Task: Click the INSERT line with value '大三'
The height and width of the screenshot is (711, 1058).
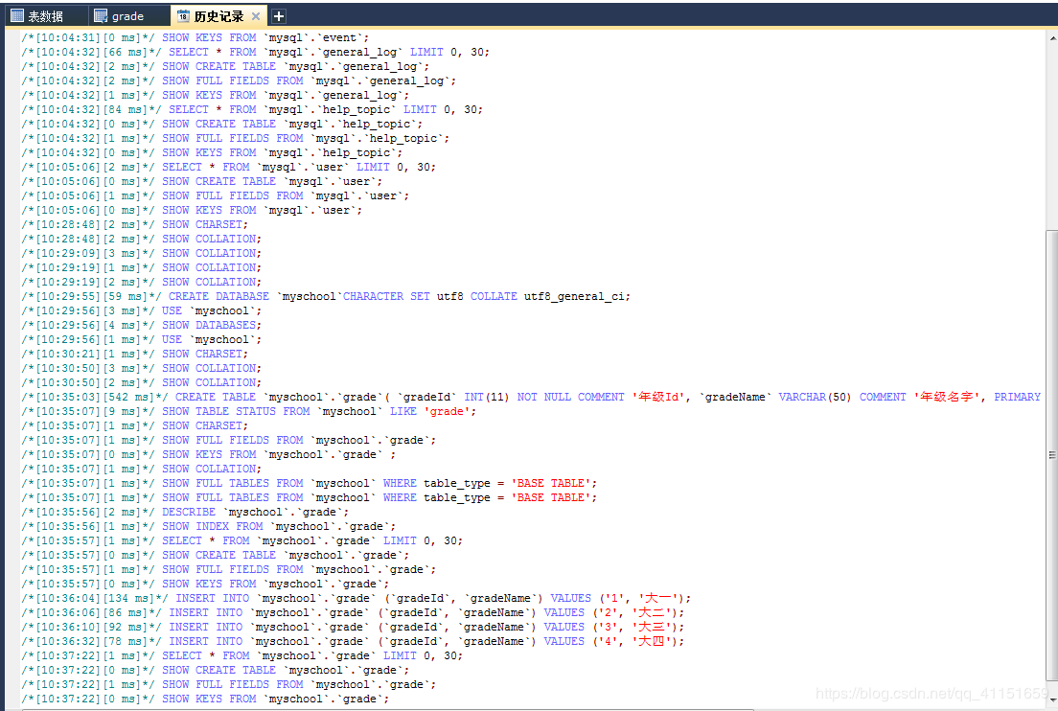Action: point(353,628)
